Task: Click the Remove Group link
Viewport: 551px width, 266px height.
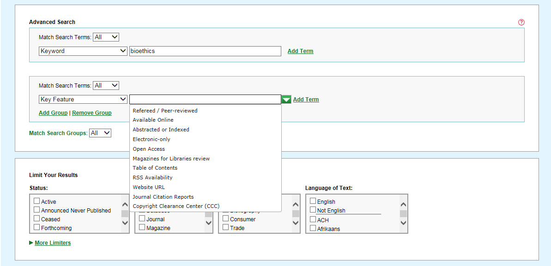Action: pyautogui.click(x=91, y=113)
